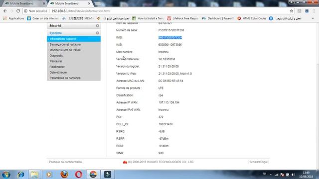Switch to first Mobile Broadband tab
Image resolution: width=319 pixels, height=179 pixels.
click(x=21, y=3)
